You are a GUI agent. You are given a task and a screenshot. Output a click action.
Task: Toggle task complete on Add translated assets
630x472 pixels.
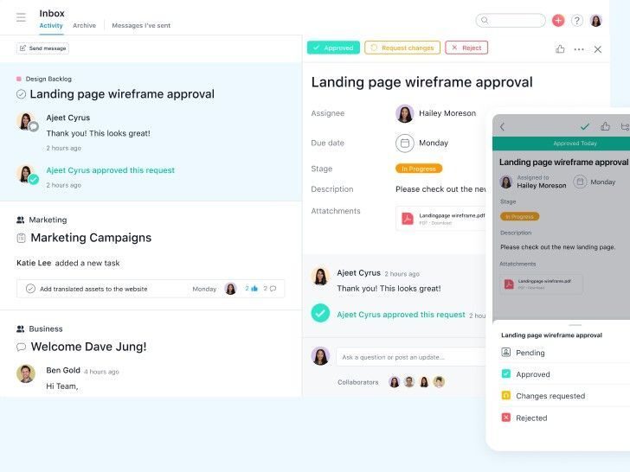pyautogui.click(x=30, y=289)
